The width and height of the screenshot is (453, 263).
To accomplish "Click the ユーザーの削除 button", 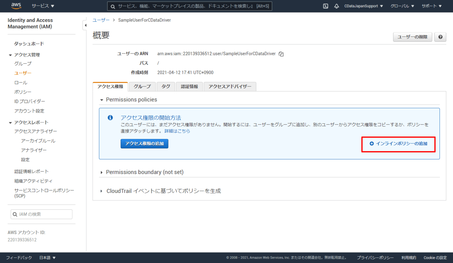I will [413, 37].
